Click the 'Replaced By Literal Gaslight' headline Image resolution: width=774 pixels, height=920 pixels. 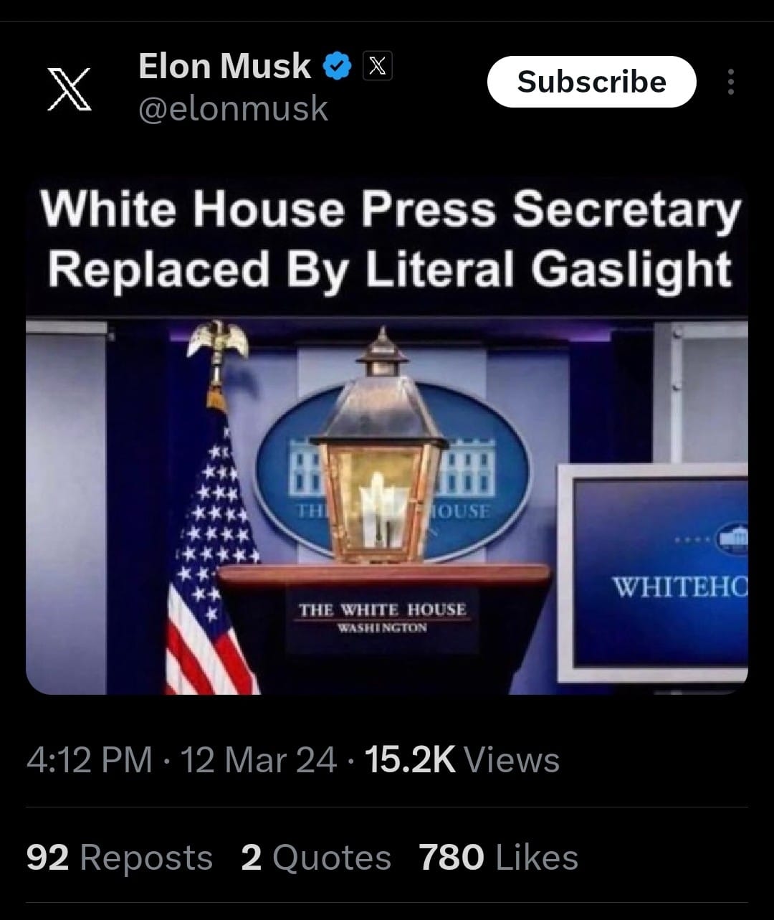click(x=390, y=270)
